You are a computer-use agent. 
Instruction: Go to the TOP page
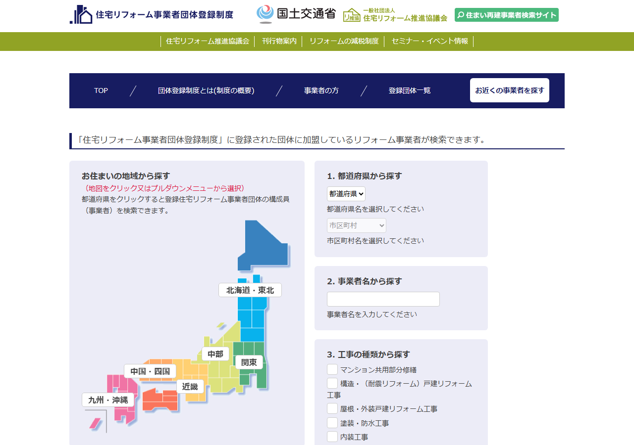[101, 90]
